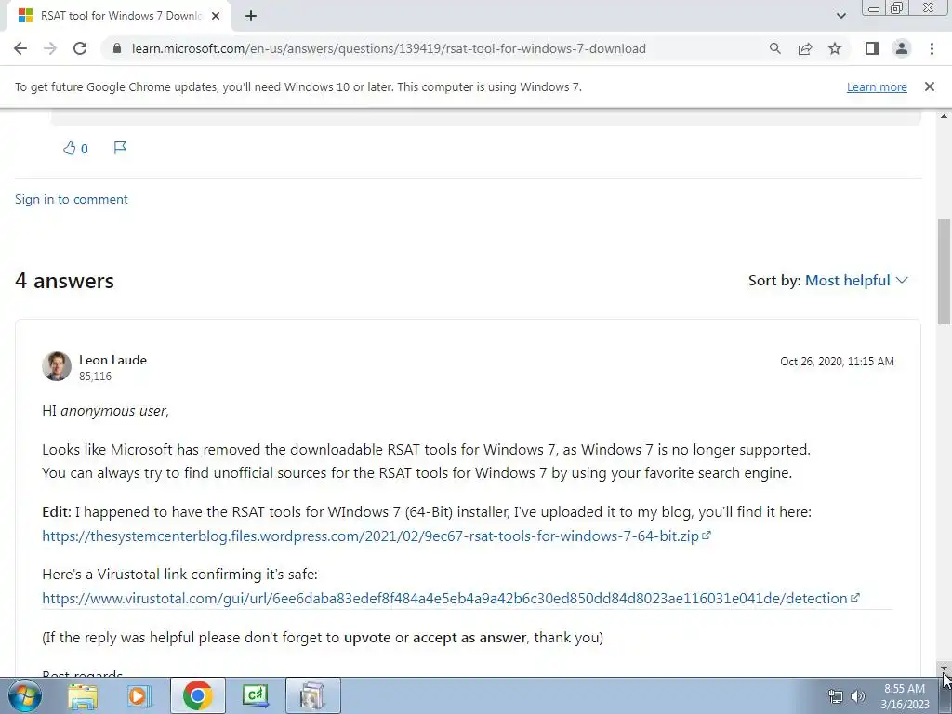Click the network tray icon
The image size is (952, 714).
(836, 696)
